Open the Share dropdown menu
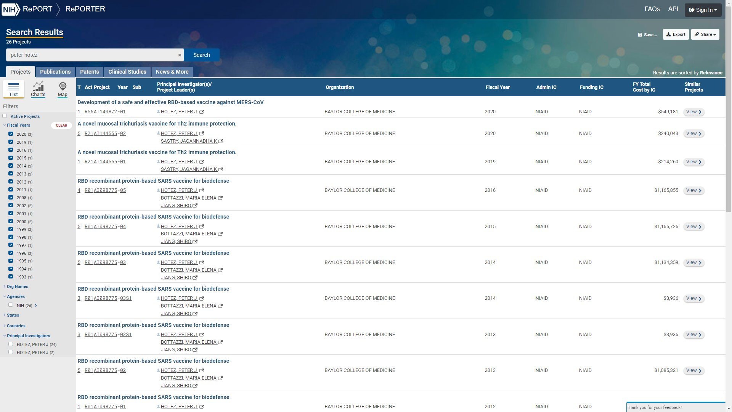Screen dimensions: 732x412 705,34
